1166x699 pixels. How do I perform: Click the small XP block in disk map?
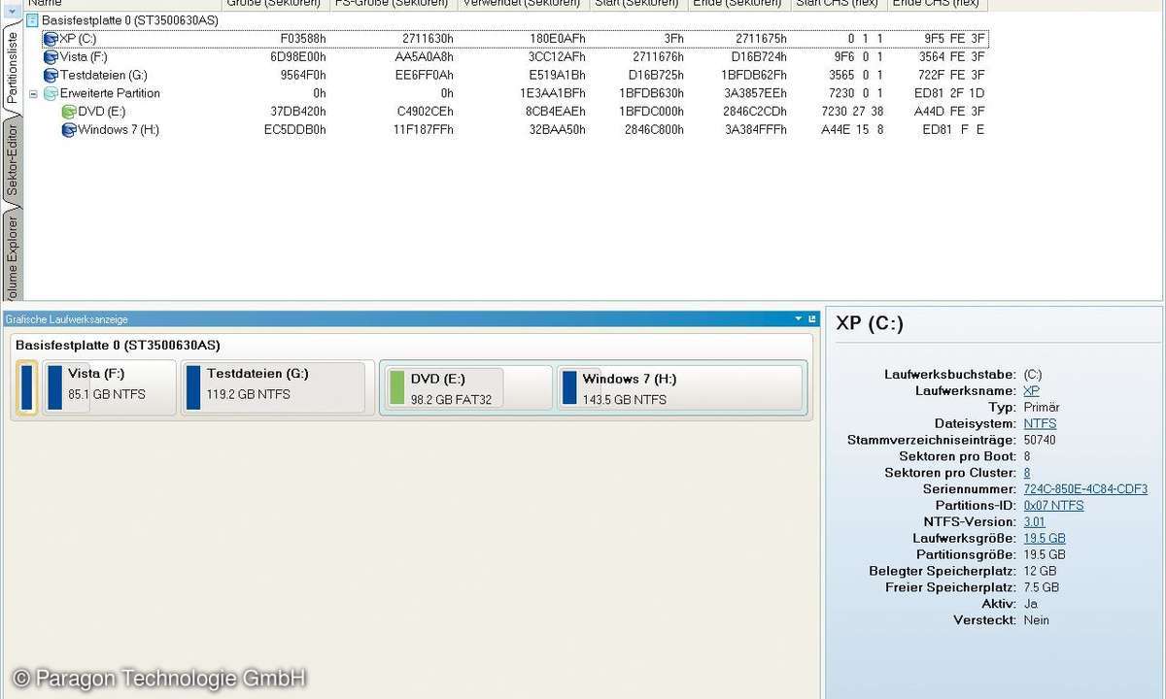coord(27,387)
